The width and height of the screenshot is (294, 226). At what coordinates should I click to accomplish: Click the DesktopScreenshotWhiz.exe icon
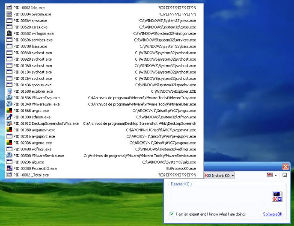pyautogui.click(x=9, y=123)
